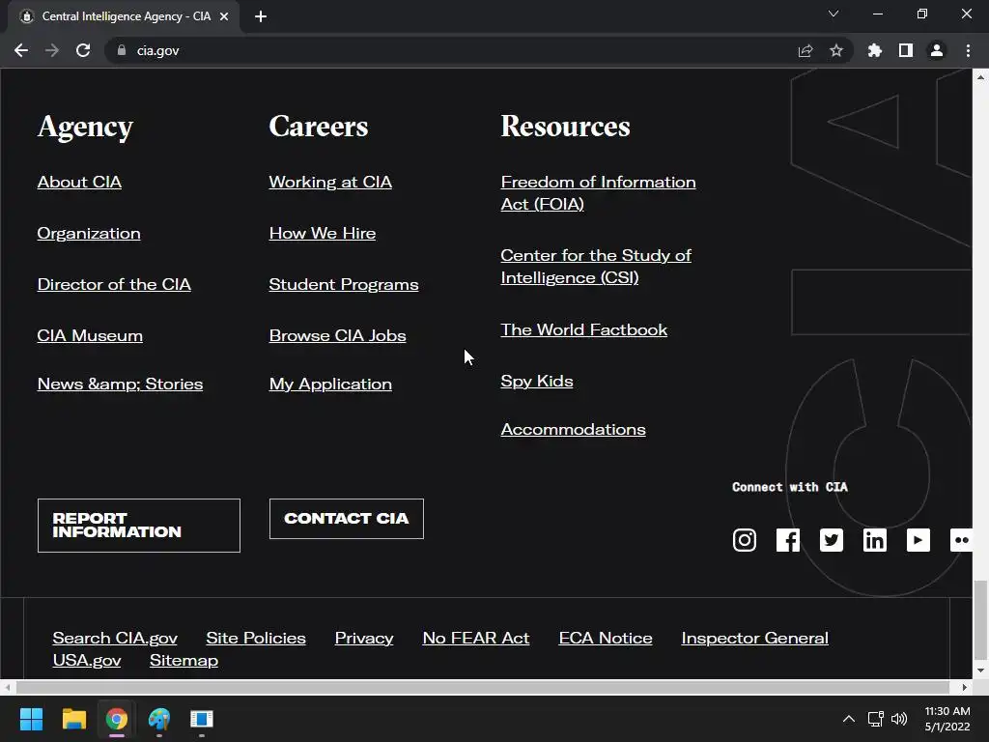
Task: Open News & Stories link
Action: pyautogui.click(x=120, y=384)
